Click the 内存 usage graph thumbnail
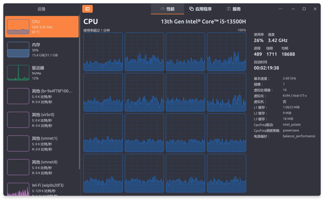 pos(18,50)
